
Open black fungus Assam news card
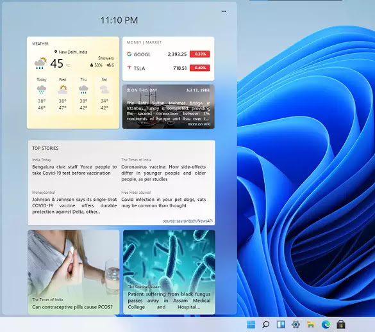169,272
